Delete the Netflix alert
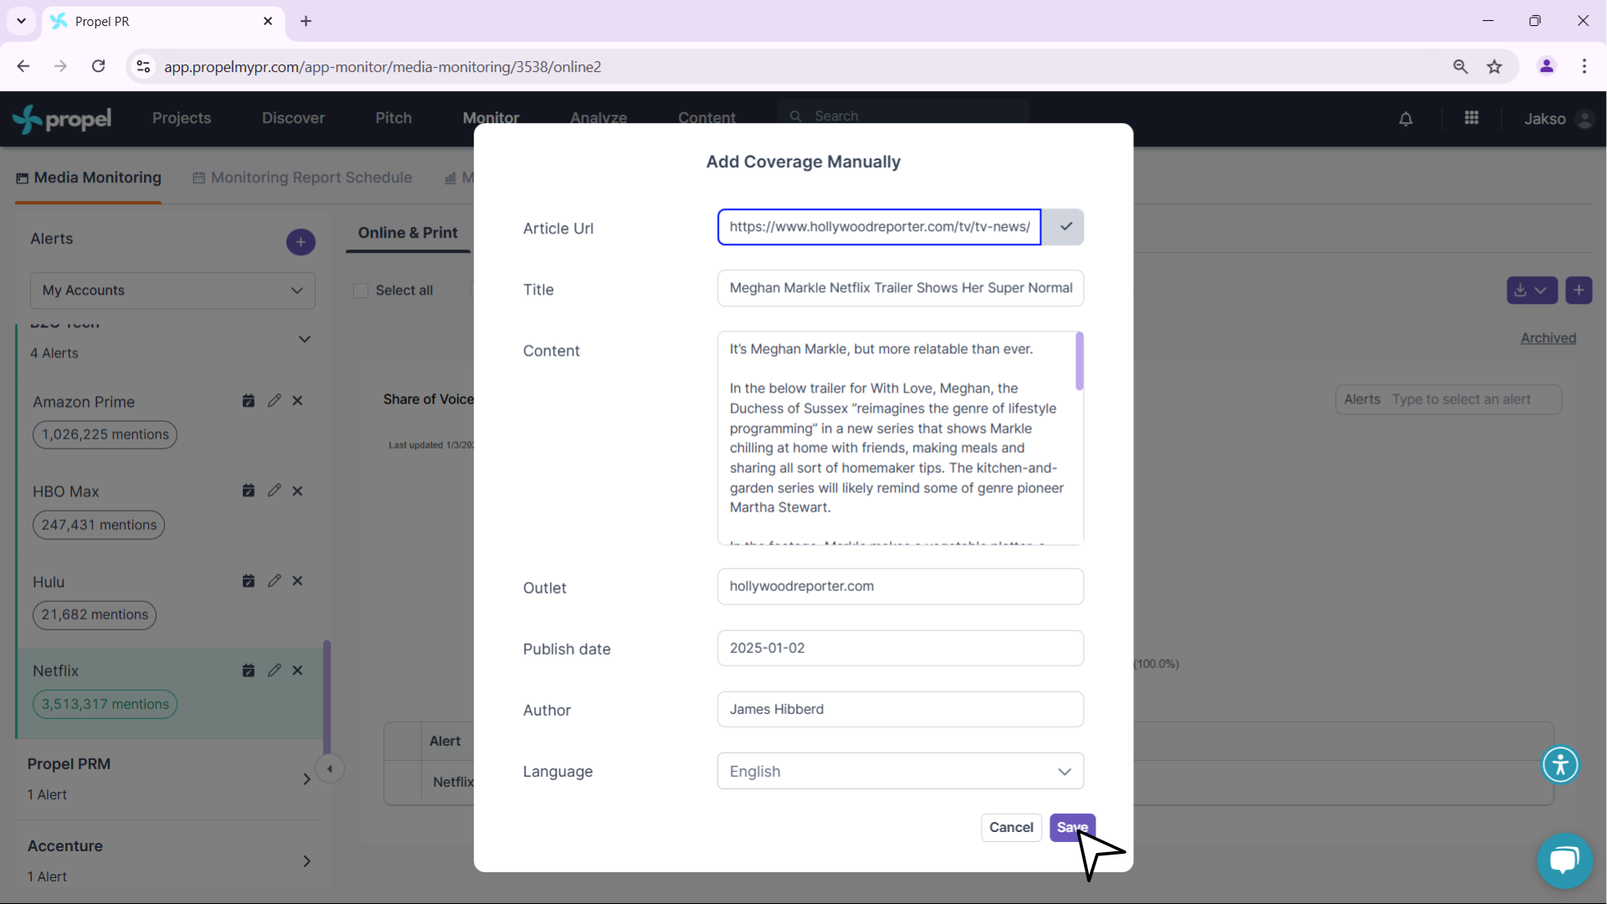This screenshot has width=1607, height=904. 297,670
